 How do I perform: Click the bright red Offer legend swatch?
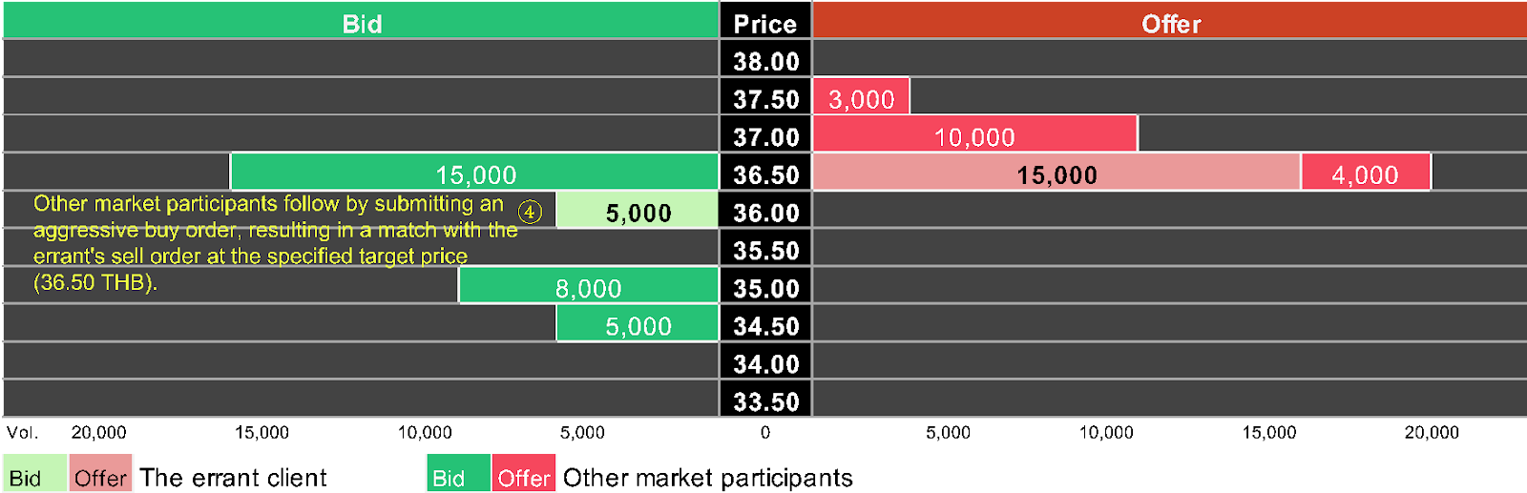[x=524, y=476]
